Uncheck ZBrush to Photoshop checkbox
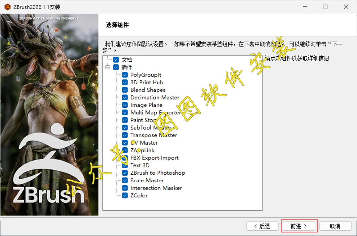Image resolution: width=357 pixels, height=236 pixels. click(125, 173)
